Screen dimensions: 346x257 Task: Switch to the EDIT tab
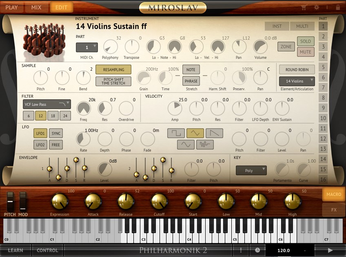point(61,7)
